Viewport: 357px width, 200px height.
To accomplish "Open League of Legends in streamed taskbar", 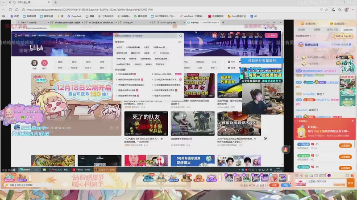I will click(x=105, y=170).
